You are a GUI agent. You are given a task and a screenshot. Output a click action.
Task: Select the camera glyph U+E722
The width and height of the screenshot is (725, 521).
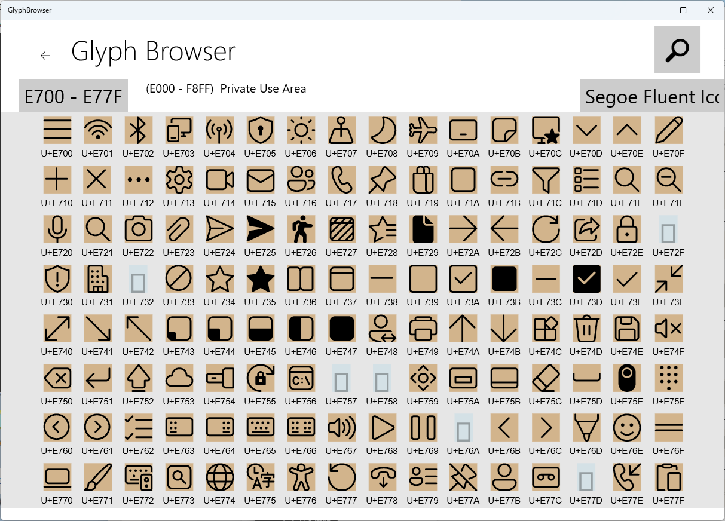(139, 229)
